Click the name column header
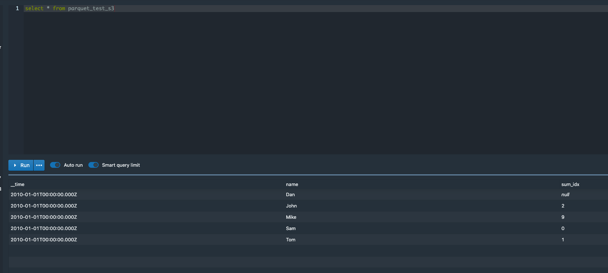 pos(292,185)
